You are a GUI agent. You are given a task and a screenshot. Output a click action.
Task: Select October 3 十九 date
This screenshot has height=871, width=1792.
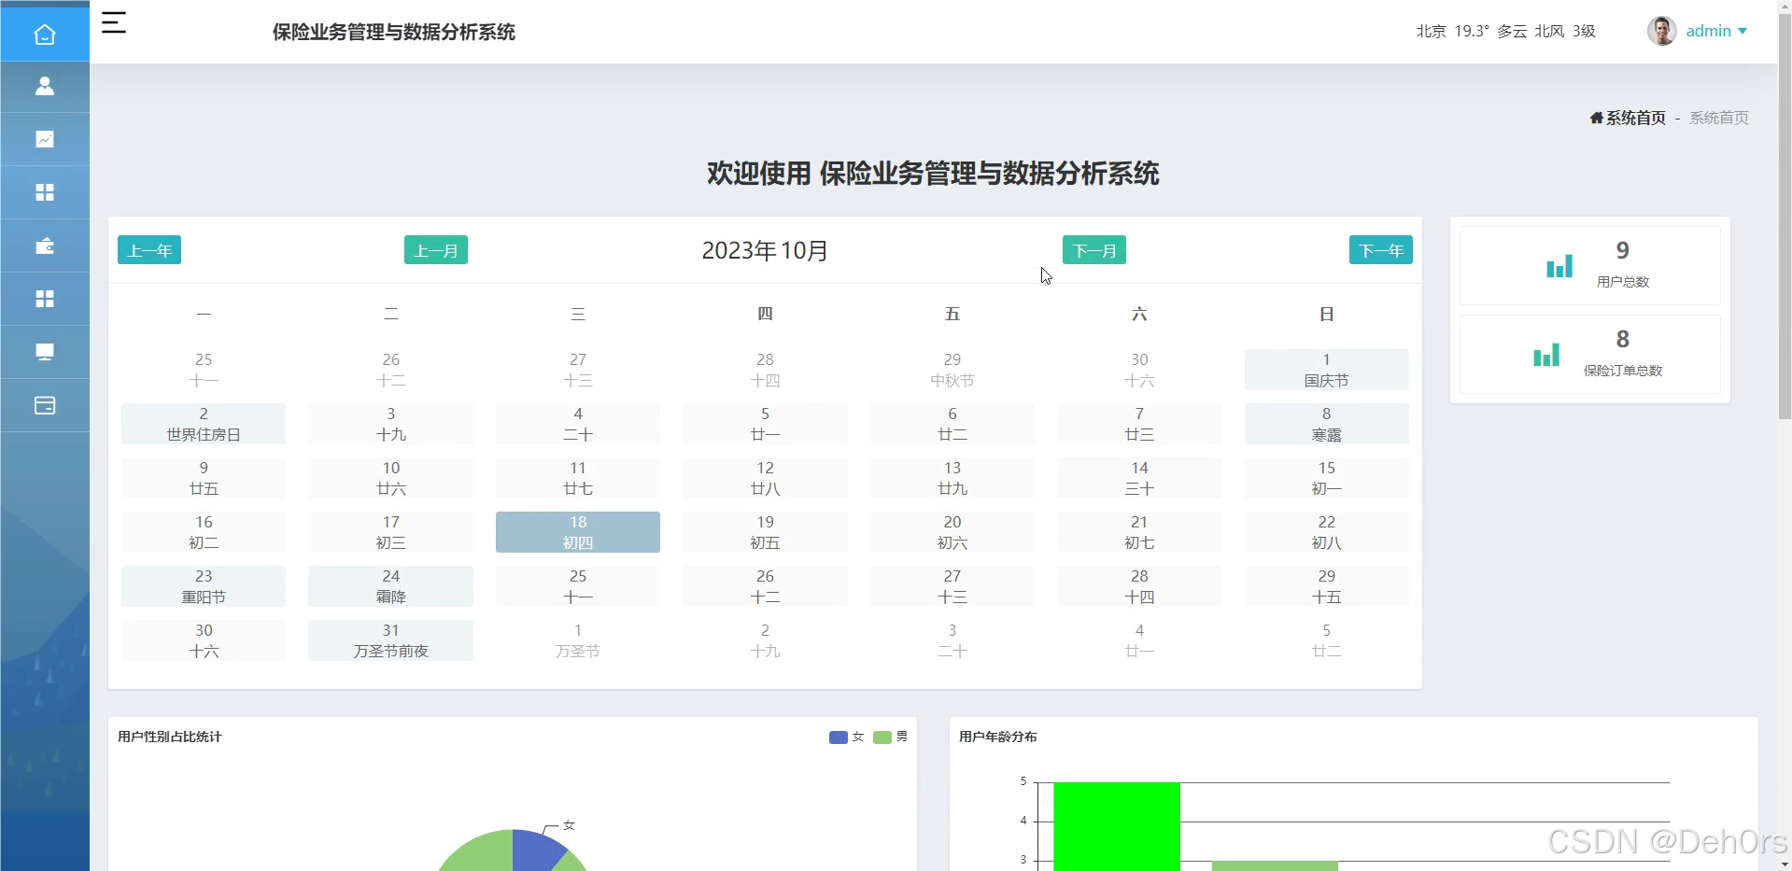point(390,424)
